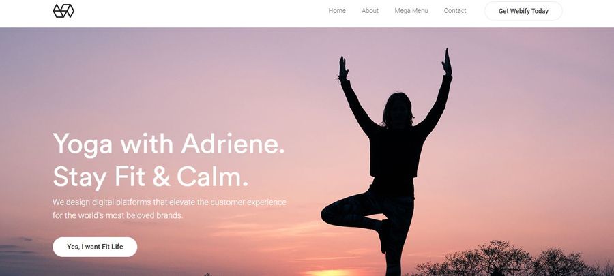Click the We design digital platforms text line
Image resolution: width=614 pixels, height=276 pixels.
(169, 202)
